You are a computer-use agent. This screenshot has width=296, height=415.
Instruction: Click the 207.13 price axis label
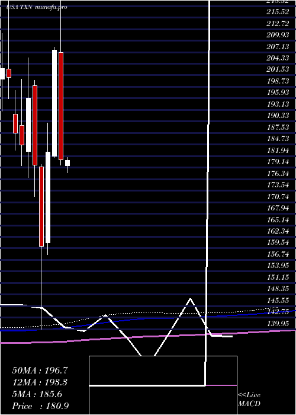point(278,47)
